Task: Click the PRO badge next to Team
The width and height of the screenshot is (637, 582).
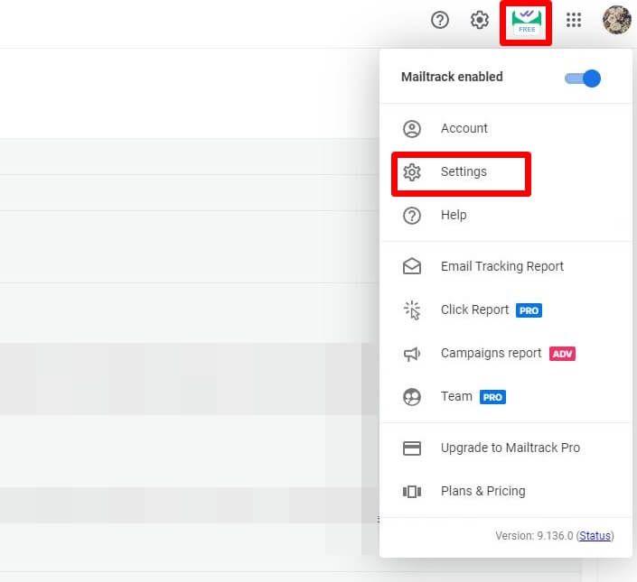Action: click(492, 397)
